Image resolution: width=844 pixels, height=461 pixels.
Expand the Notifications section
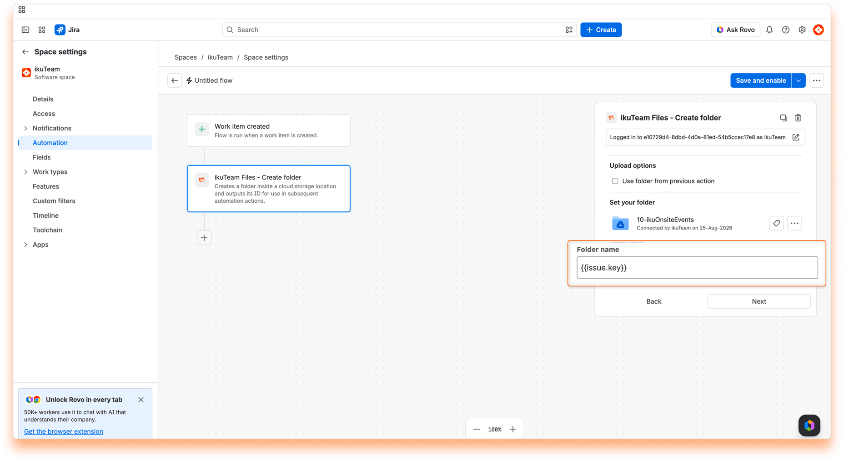tap(25, 128)
